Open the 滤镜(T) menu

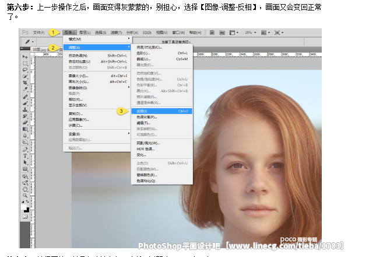tap(116, 33)
